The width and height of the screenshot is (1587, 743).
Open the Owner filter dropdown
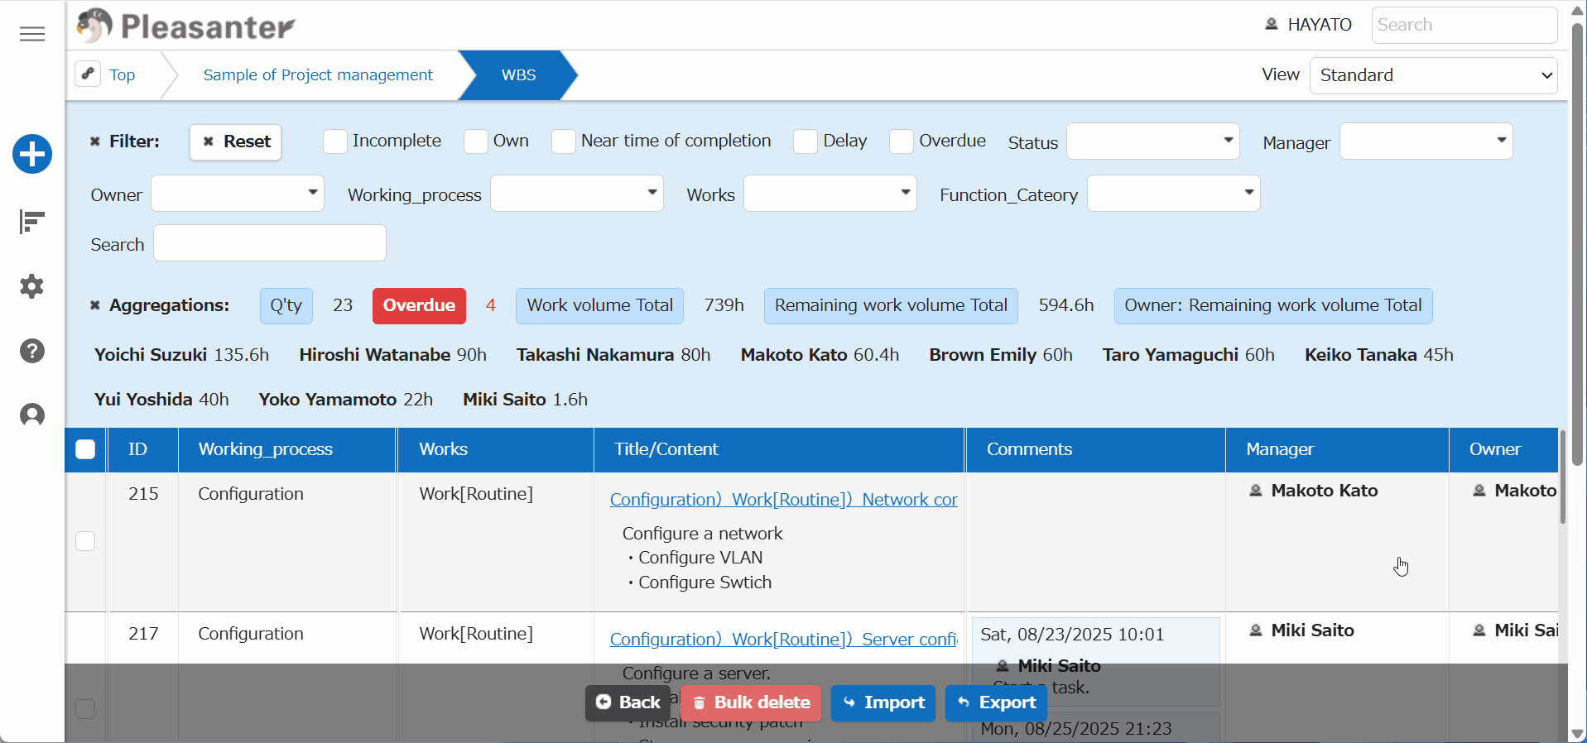coord(238,194)
